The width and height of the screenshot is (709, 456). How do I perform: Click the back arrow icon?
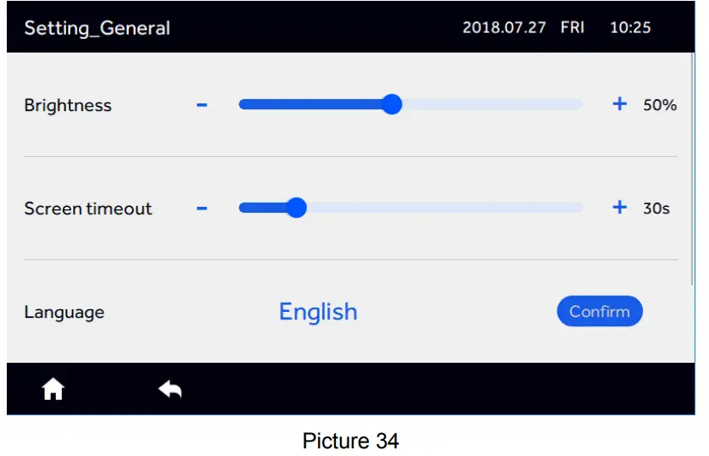pyautogui.click(x=170, y=389)
